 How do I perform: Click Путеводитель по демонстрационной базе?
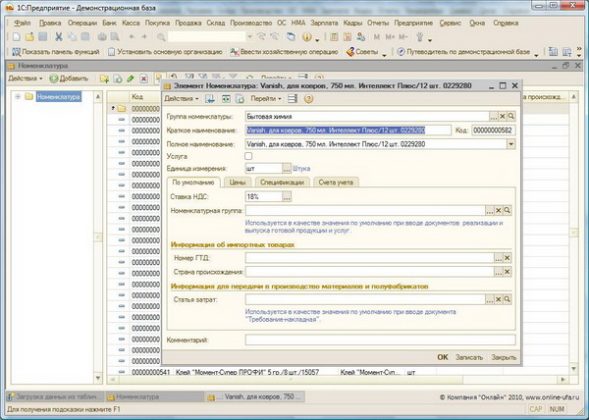click(463, 52)
